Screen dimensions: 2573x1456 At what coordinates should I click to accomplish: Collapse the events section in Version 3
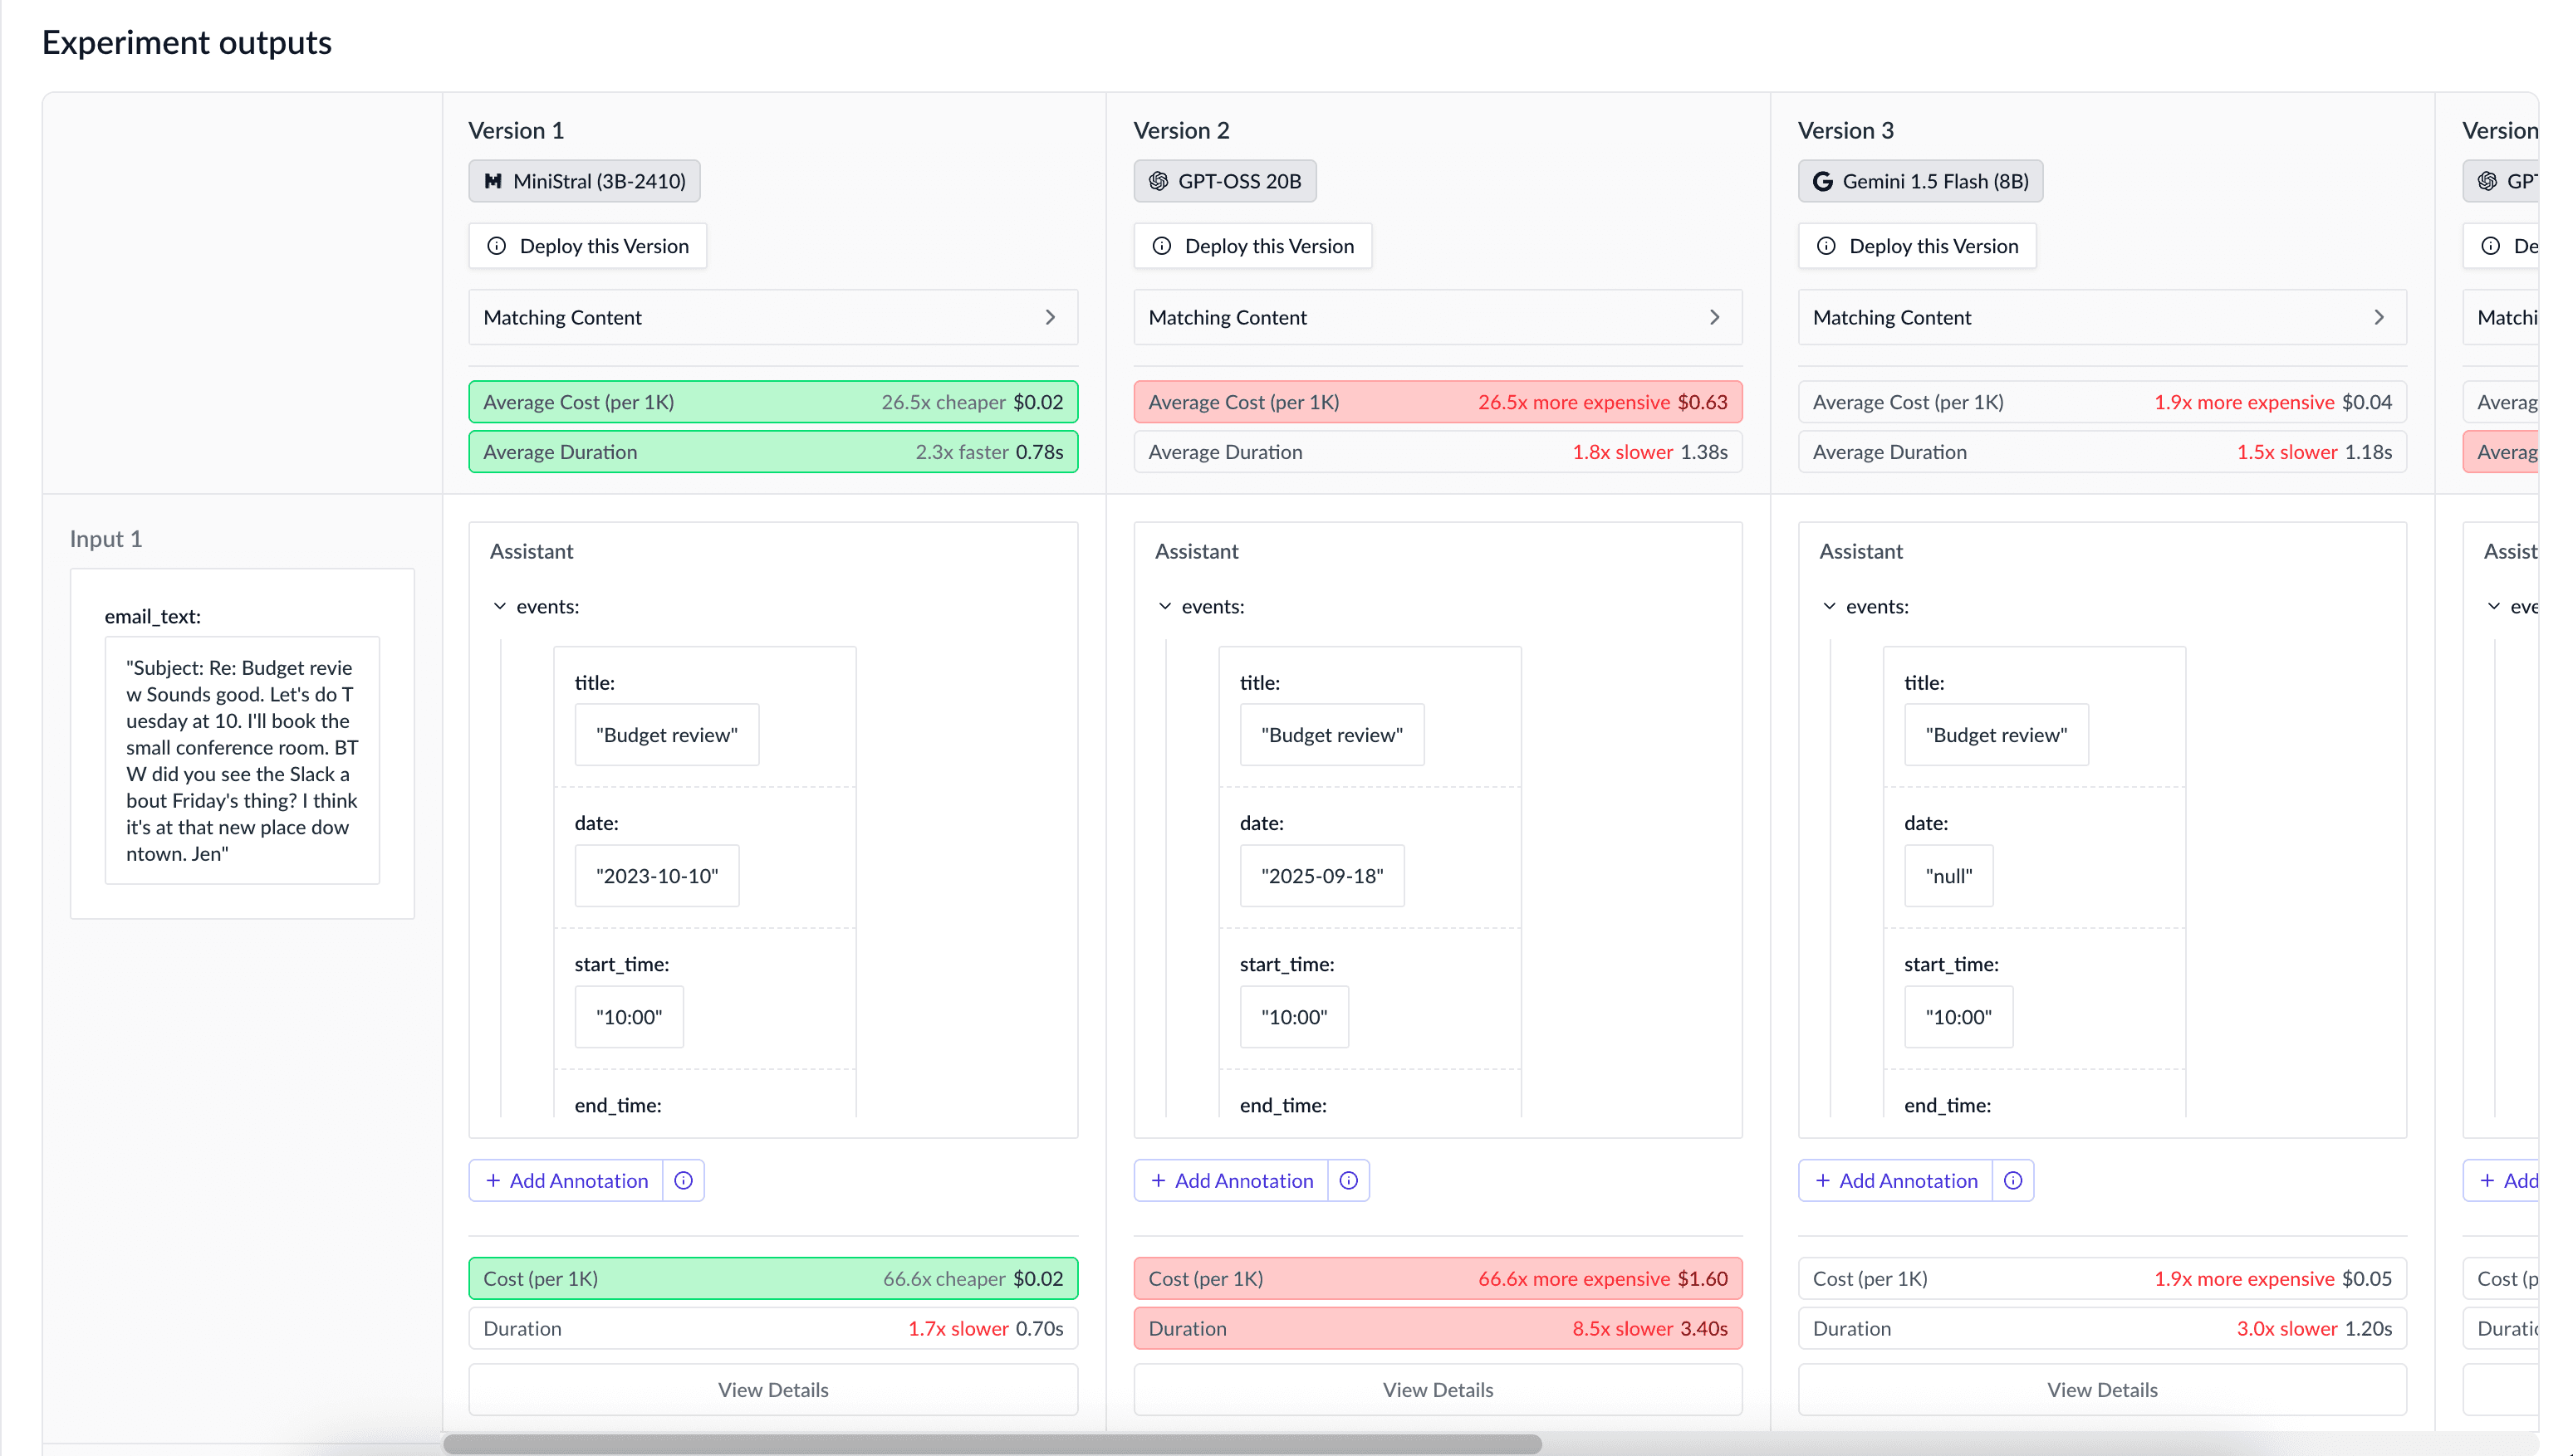(x=1831, y=606)
